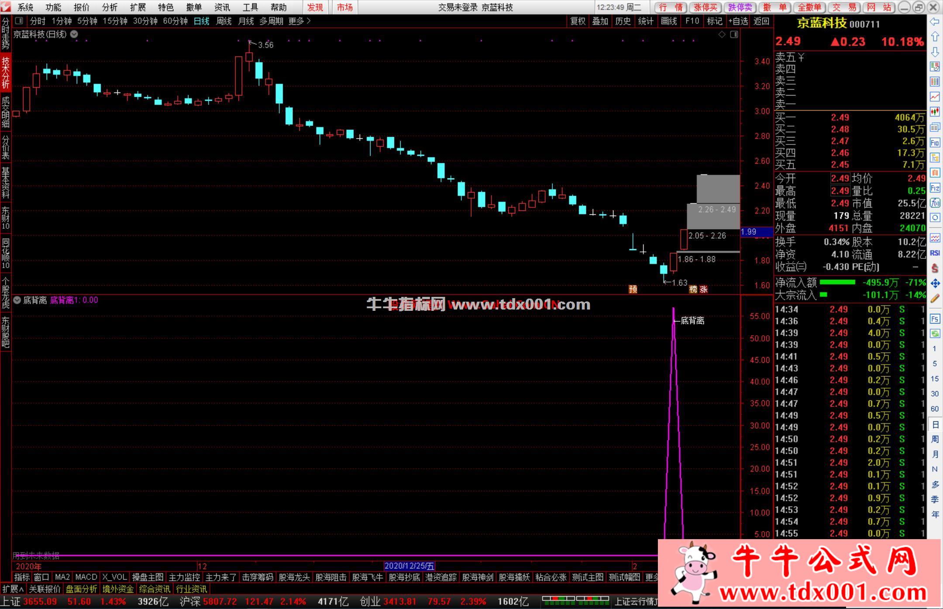Image resolution: width=943 pixels, height=609 pixels.
Task: Open the tree structure sidebar icon
Action: [935, 157]
